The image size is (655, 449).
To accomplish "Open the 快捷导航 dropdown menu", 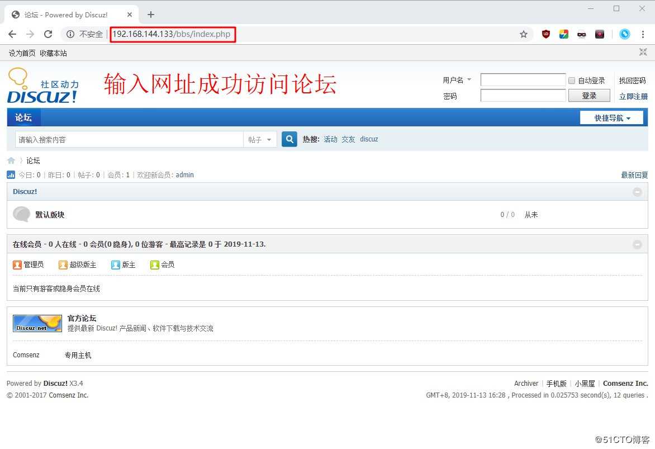I will pyautogui.click(x=611, y=118).
